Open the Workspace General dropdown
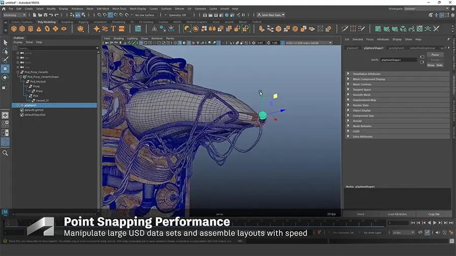The image size is (456, 256). coord(426,9)
